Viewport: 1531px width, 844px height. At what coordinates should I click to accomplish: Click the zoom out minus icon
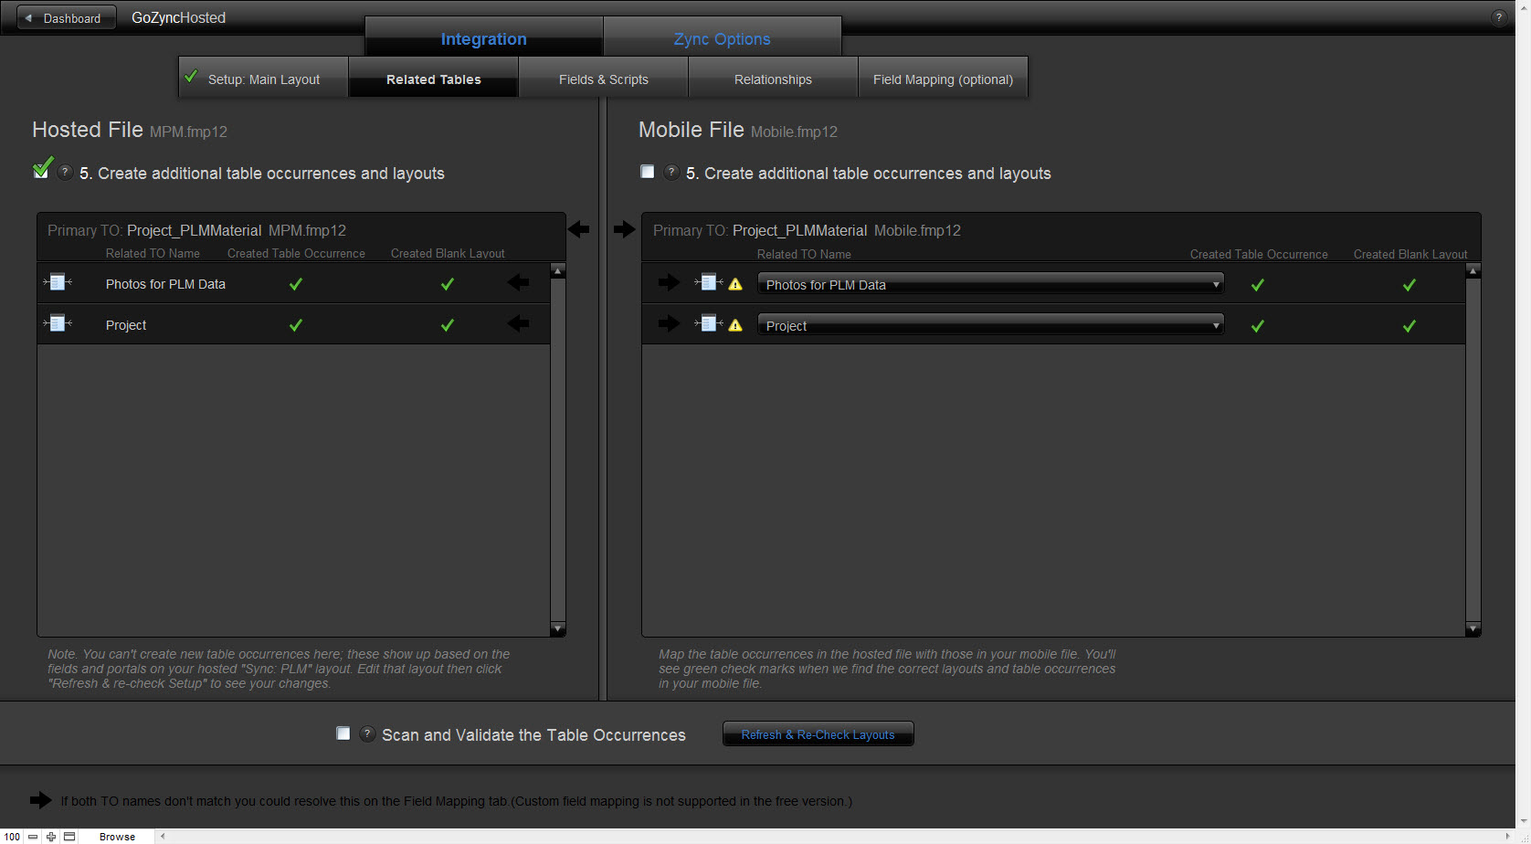click(x=33, y=837)
